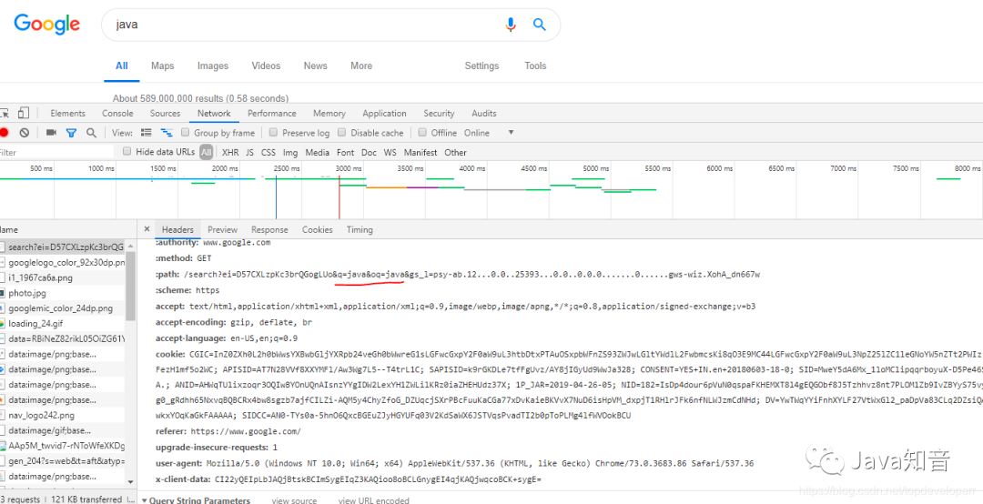Select the Network panel tab
The image size is (983, 504).
[214, 114]
